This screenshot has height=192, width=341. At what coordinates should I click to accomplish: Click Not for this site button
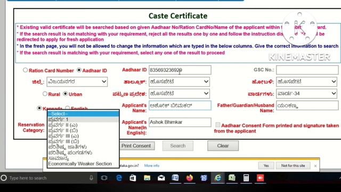tap(293, 165)
